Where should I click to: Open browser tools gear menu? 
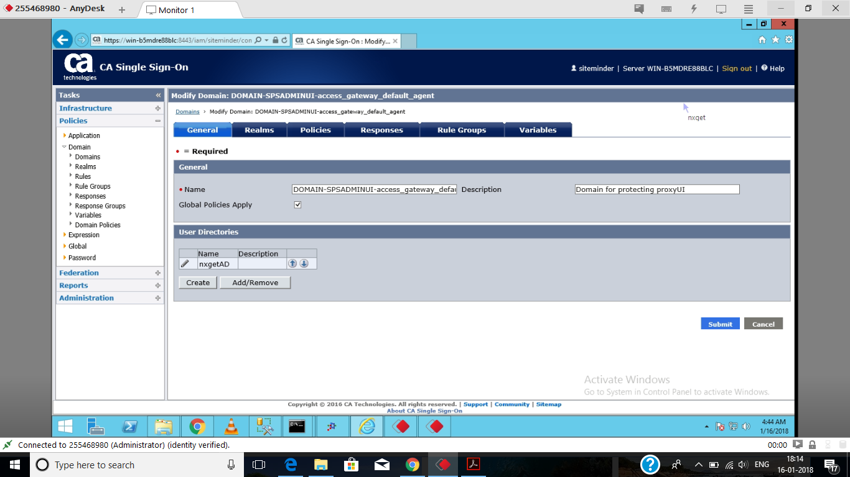788,39
